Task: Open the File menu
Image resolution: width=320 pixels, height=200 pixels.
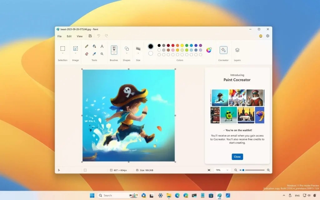Action: pyautogui.click(x=59, y=36)
